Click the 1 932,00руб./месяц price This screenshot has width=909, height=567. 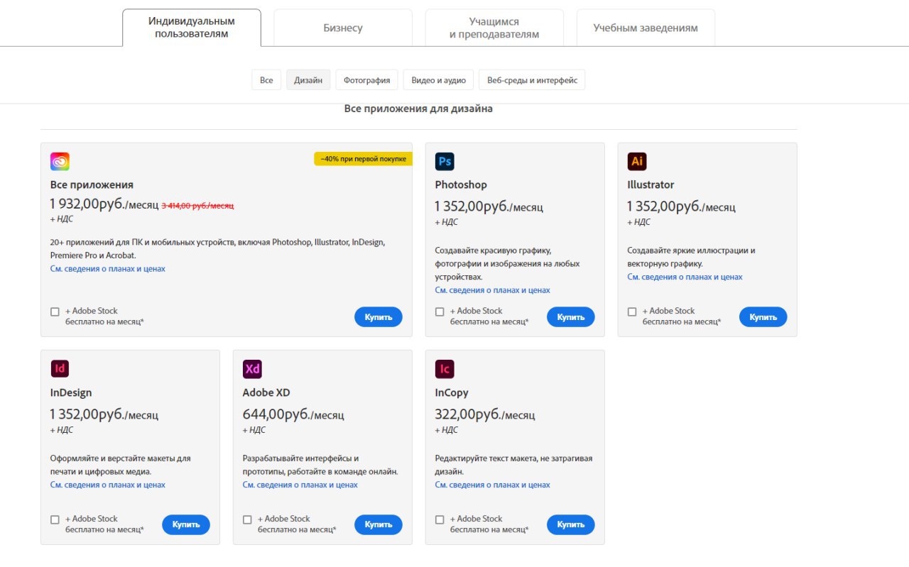(x=104, y=204)
